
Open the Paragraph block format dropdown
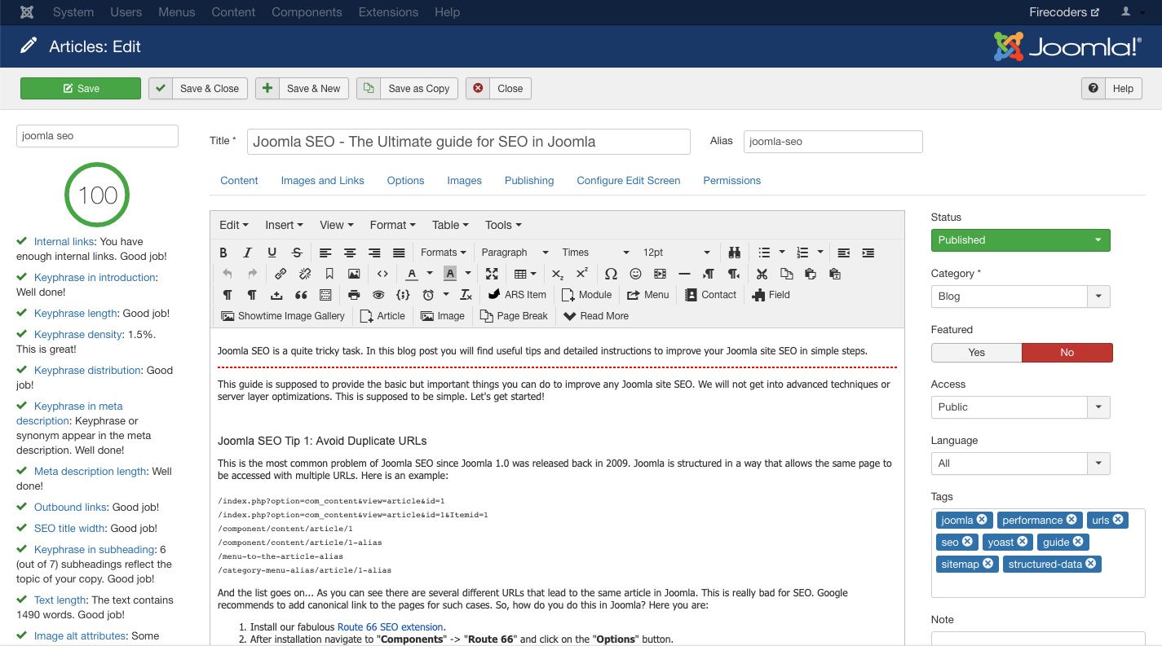(x=515, y=253)
